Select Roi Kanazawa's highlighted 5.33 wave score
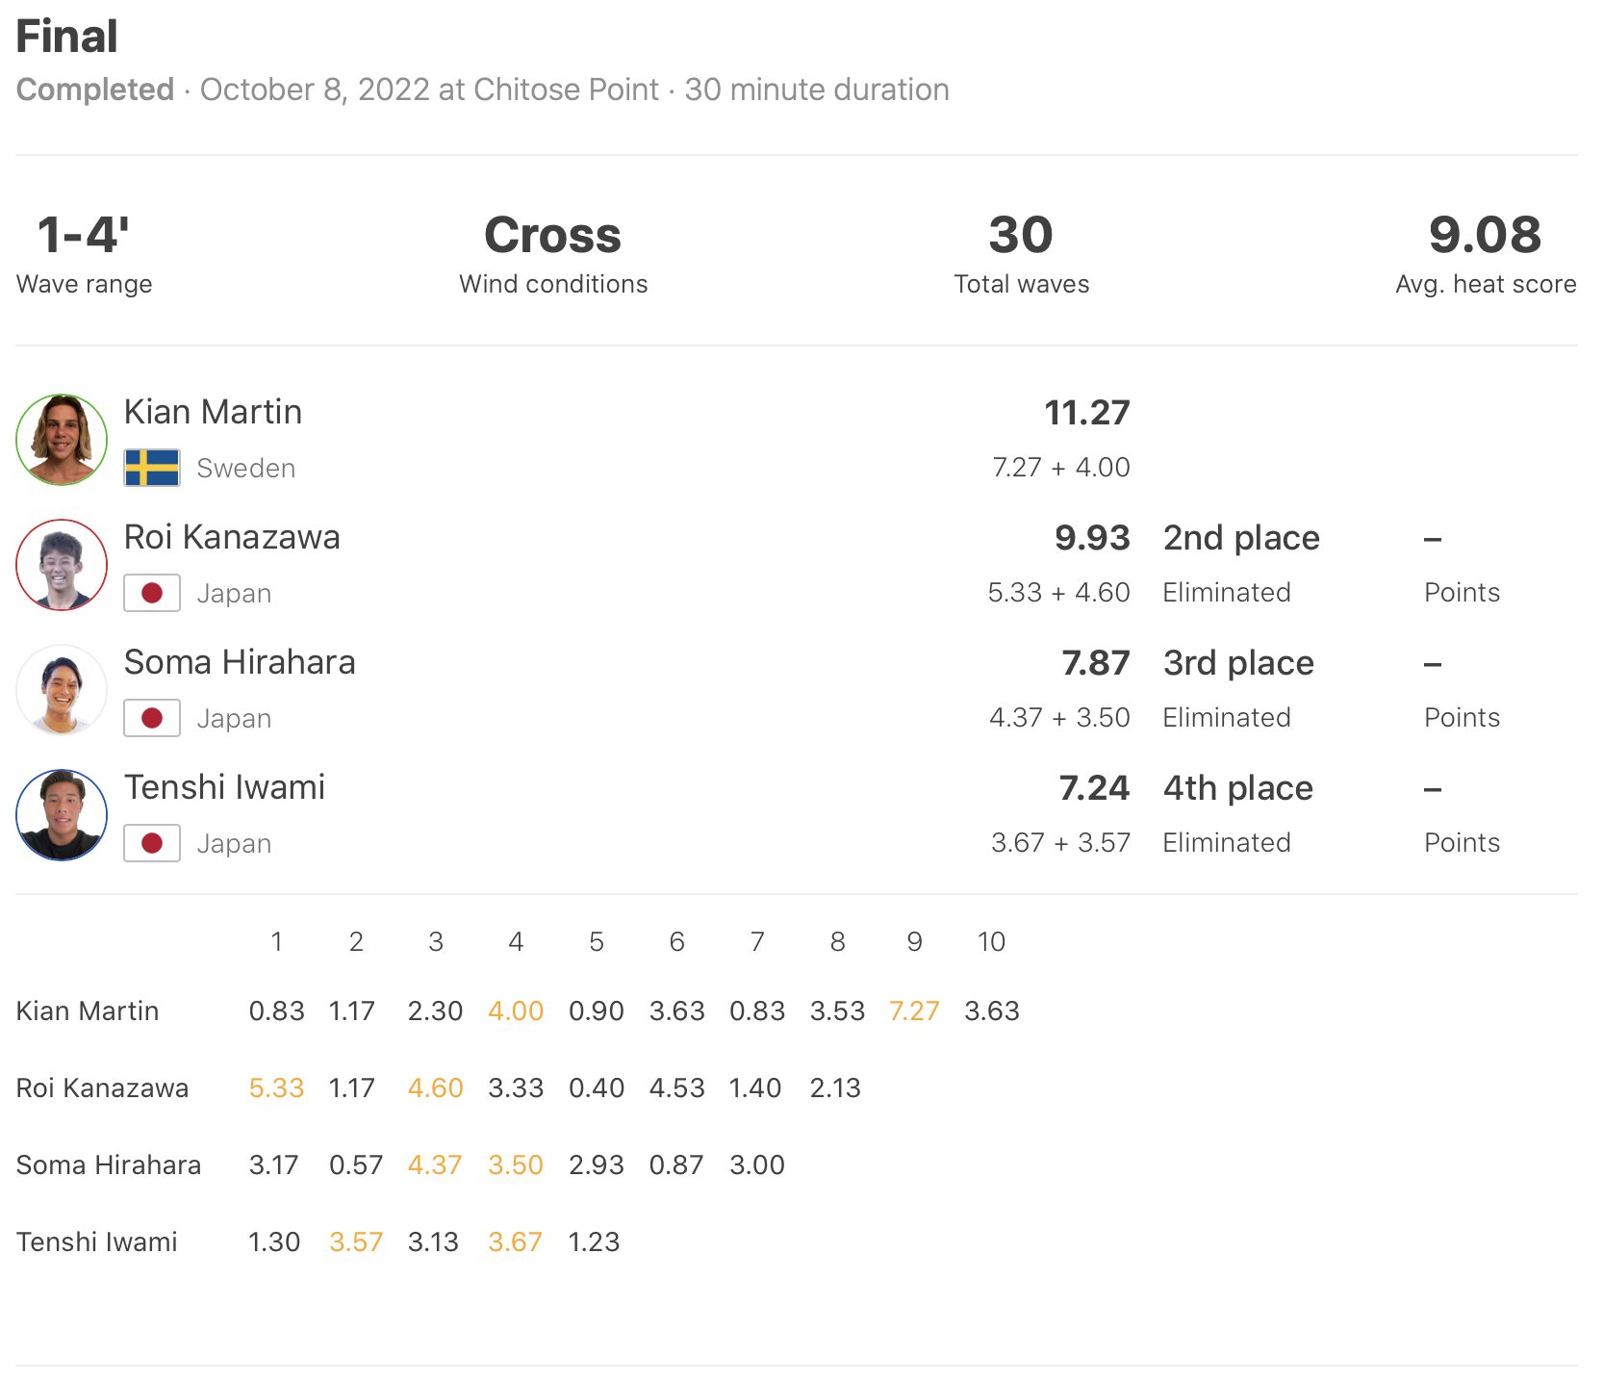 click(276, 1088)
